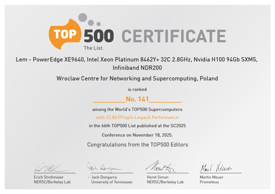
Task: Select the CERTIFICATE heading
Action: 174,35
